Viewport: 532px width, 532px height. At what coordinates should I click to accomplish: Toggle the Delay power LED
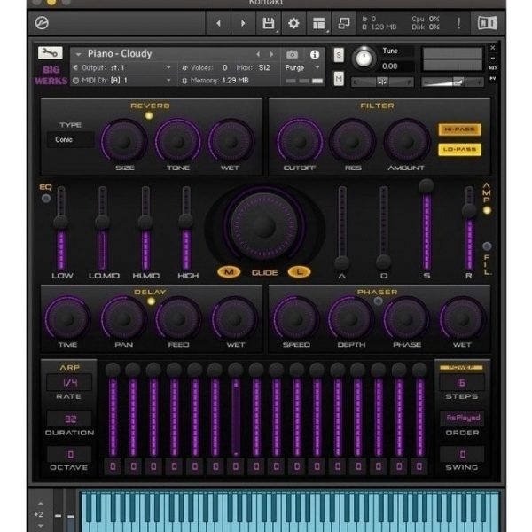(x=152, y=301)
